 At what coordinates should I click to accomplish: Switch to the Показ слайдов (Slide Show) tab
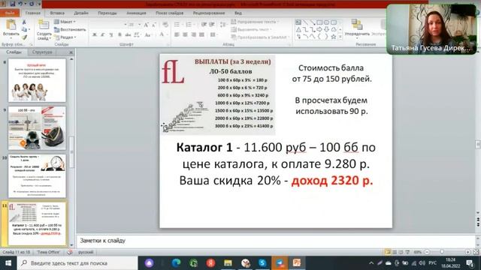(170, 13)
